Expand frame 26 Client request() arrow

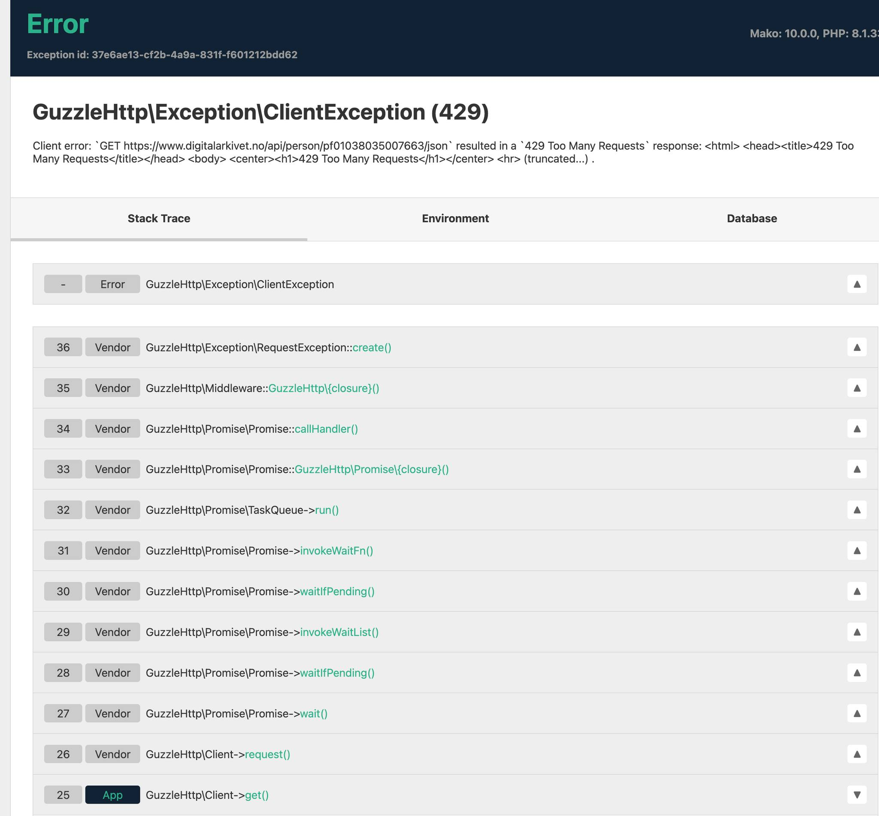coord(857,754)
